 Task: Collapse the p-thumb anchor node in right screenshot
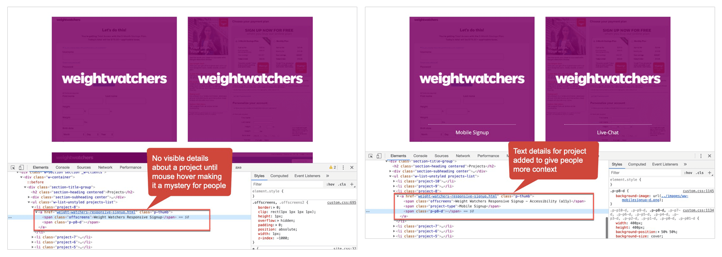398,196
